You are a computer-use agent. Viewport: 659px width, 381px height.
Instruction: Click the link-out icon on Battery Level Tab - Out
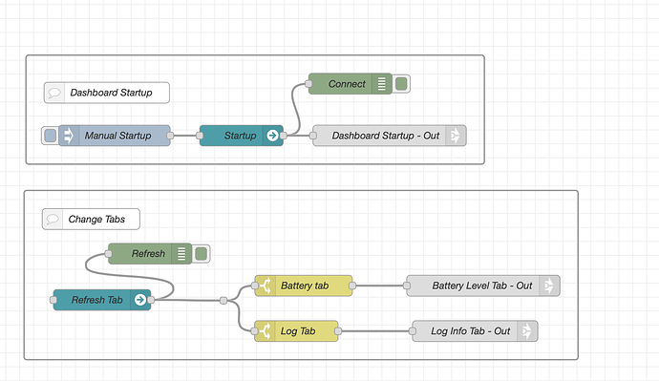549,286
